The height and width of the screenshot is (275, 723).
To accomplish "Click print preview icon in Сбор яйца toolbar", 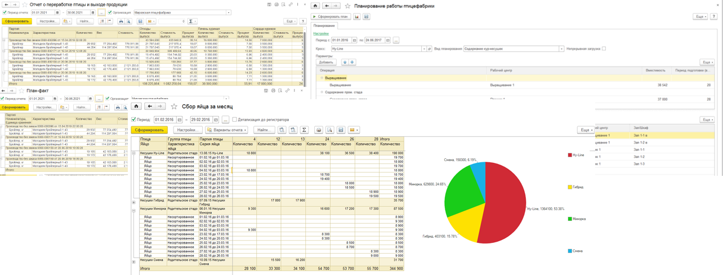I will (329, 130).
